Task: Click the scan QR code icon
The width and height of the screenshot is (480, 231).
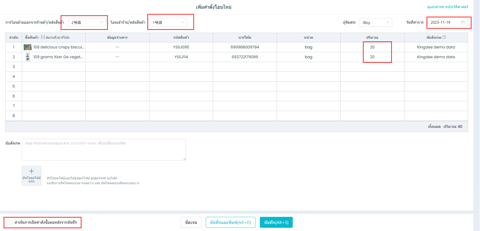Action: pos(43,37)
